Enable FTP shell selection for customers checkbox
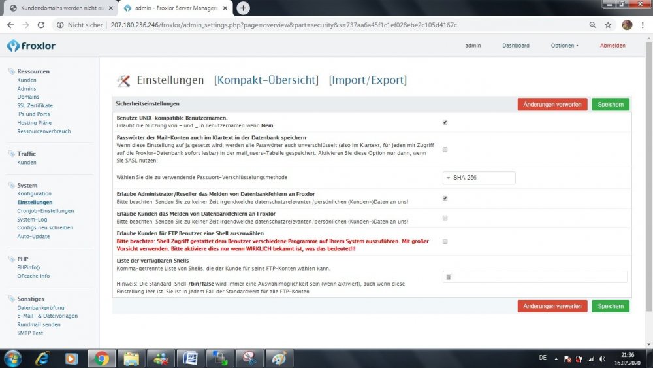The height and width of the screenshot is (368, 653). (445, 241)
